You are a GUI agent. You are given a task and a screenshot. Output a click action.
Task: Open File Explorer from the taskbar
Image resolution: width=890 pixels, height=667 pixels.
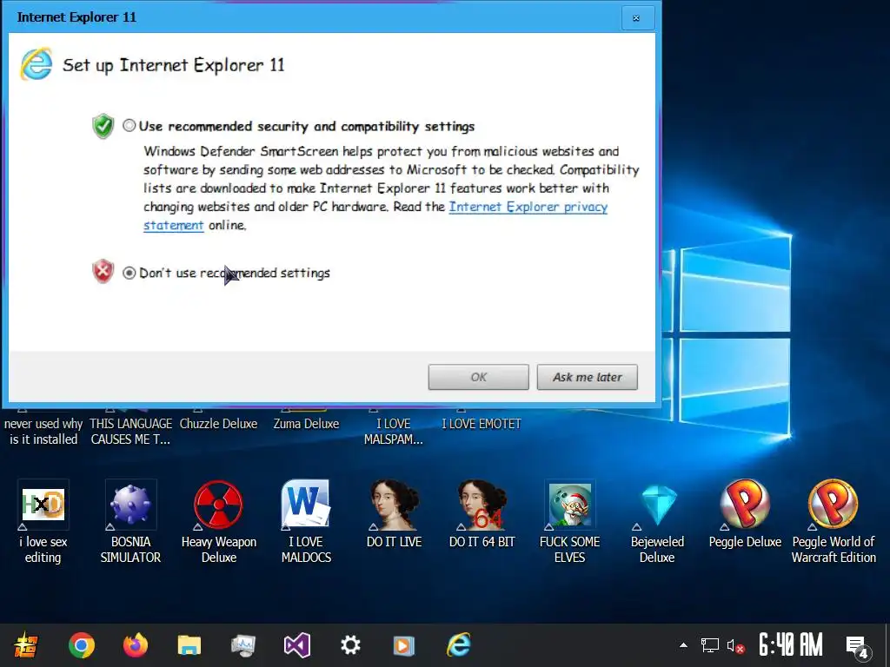189,645
